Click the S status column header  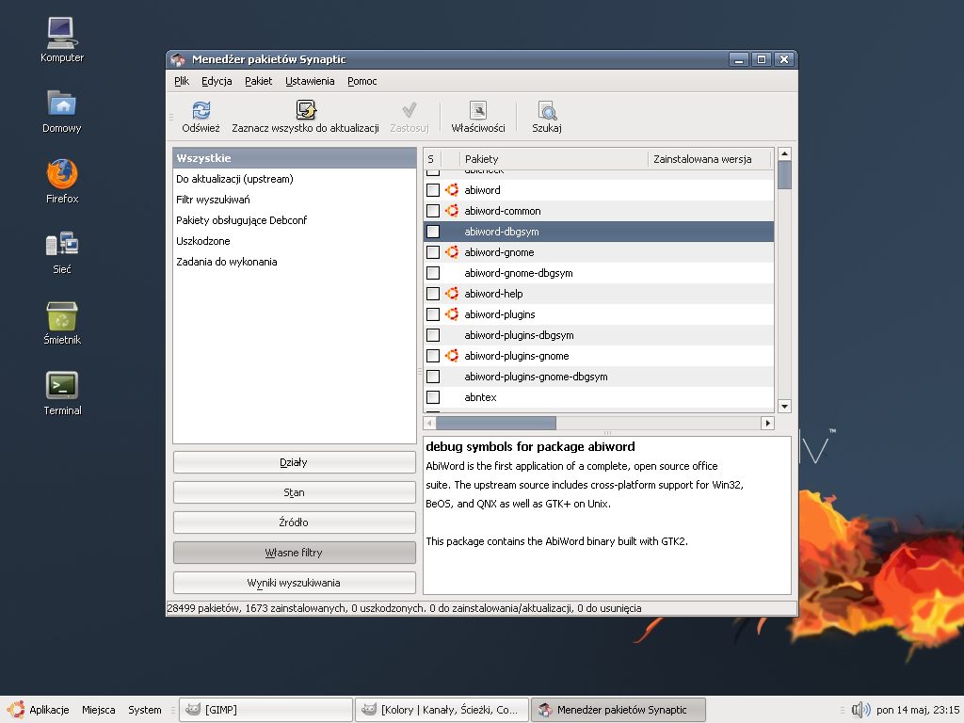tap(432, 159)
